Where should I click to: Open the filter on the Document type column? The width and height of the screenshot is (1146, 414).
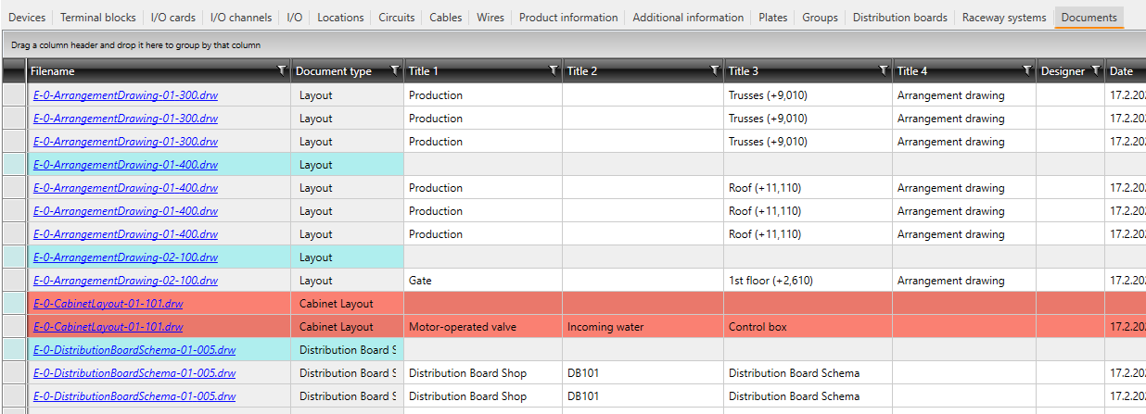click(394, 70)
